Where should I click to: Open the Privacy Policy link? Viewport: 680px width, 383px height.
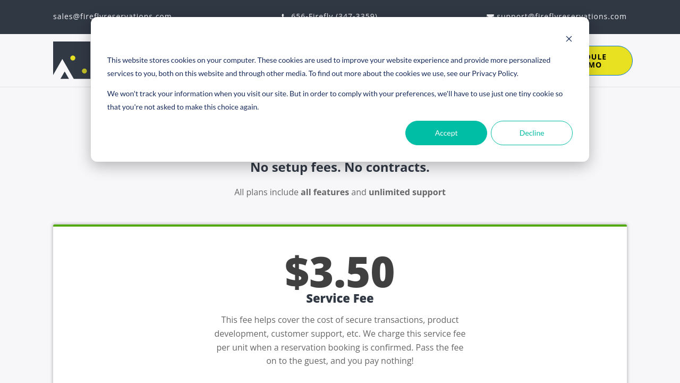click(x=494, y=73)
